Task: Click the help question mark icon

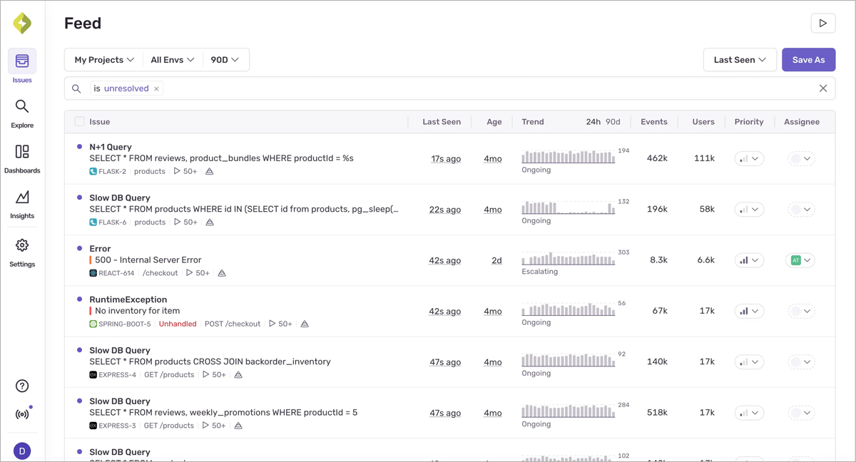Action: pos(22,386)
